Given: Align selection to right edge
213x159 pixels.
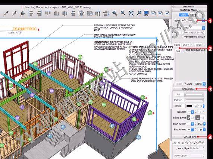Looking at the screenshot, I should pos(39,13).
